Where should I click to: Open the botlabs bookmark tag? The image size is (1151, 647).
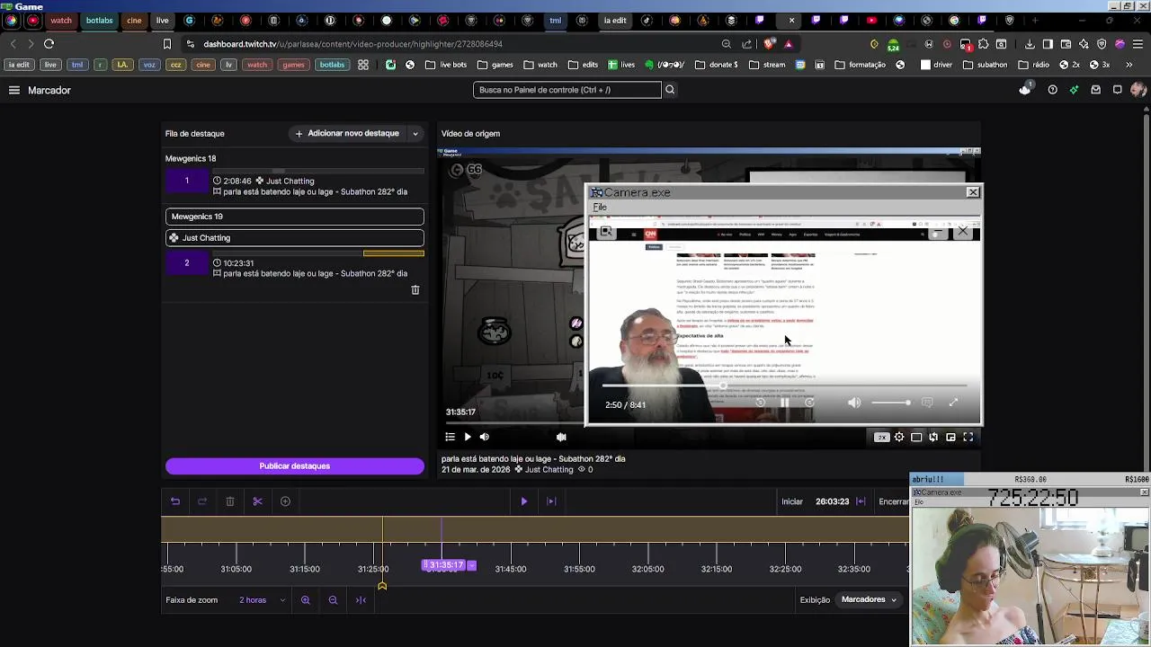pyautogui.click(x=332, y=65)
